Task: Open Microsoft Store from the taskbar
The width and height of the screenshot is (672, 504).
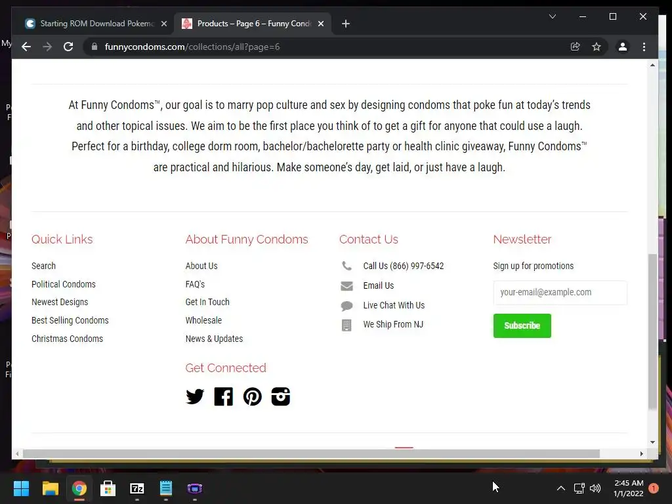Action: (x=108, y=488)
